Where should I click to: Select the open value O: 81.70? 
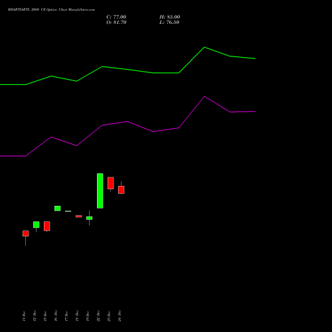tap(116, 23)
